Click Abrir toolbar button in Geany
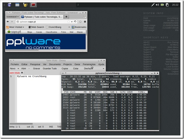This screenshot has width=184, height=139. [x=24, y=69]
